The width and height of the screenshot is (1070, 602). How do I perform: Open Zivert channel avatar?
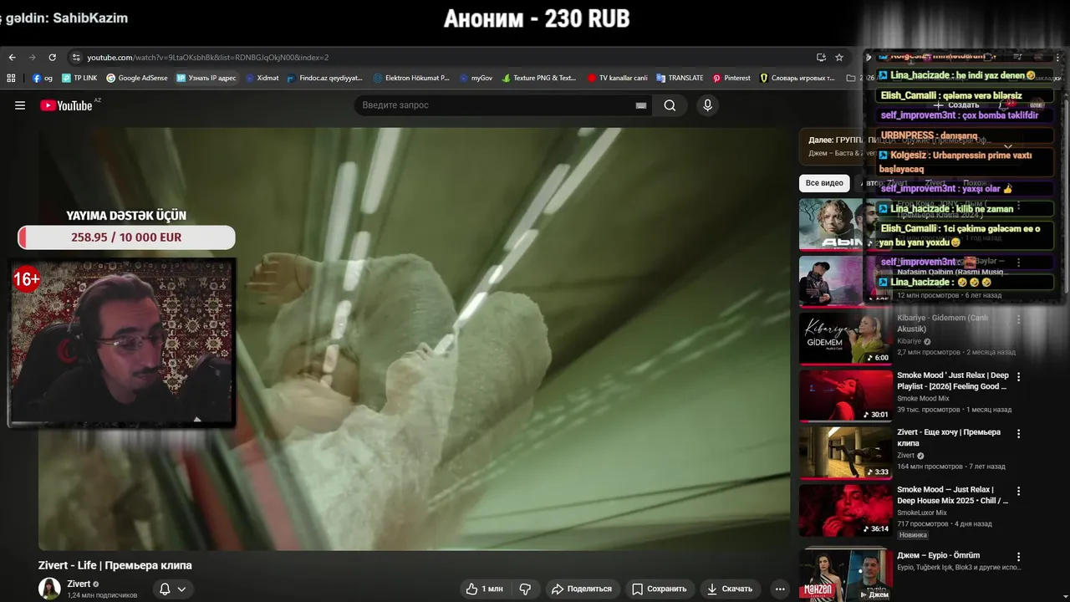coord(49,589)
